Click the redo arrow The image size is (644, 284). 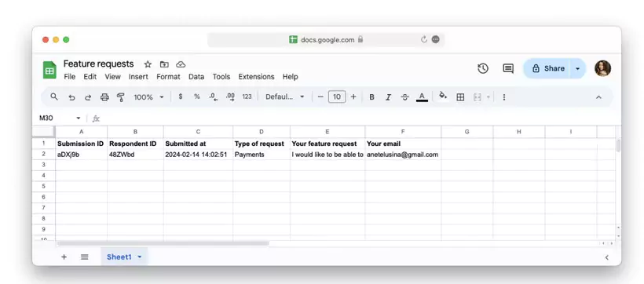point(88,97)
